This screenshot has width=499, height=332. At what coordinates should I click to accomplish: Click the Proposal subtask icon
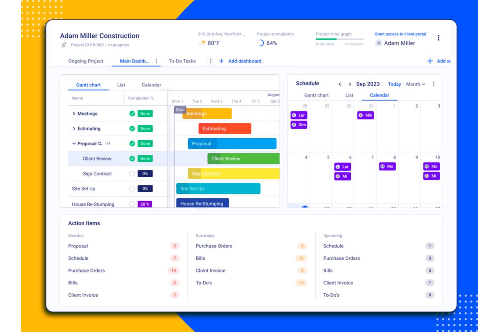pyautogui.click(x=100, y=144)
